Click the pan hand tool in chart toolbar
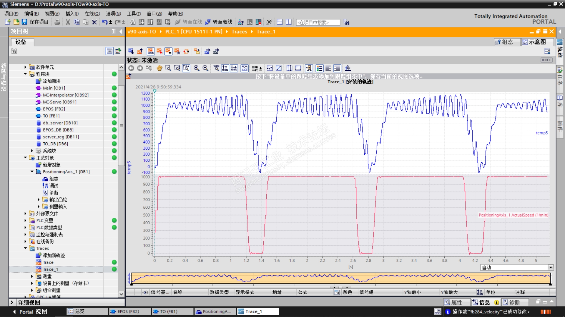This screenshot has height=317, width=565. pos(159,68)
